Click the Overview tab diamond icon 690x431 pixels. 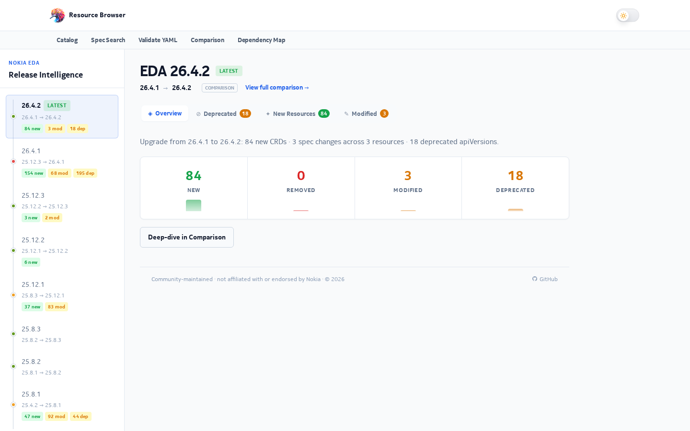(150, 114)
